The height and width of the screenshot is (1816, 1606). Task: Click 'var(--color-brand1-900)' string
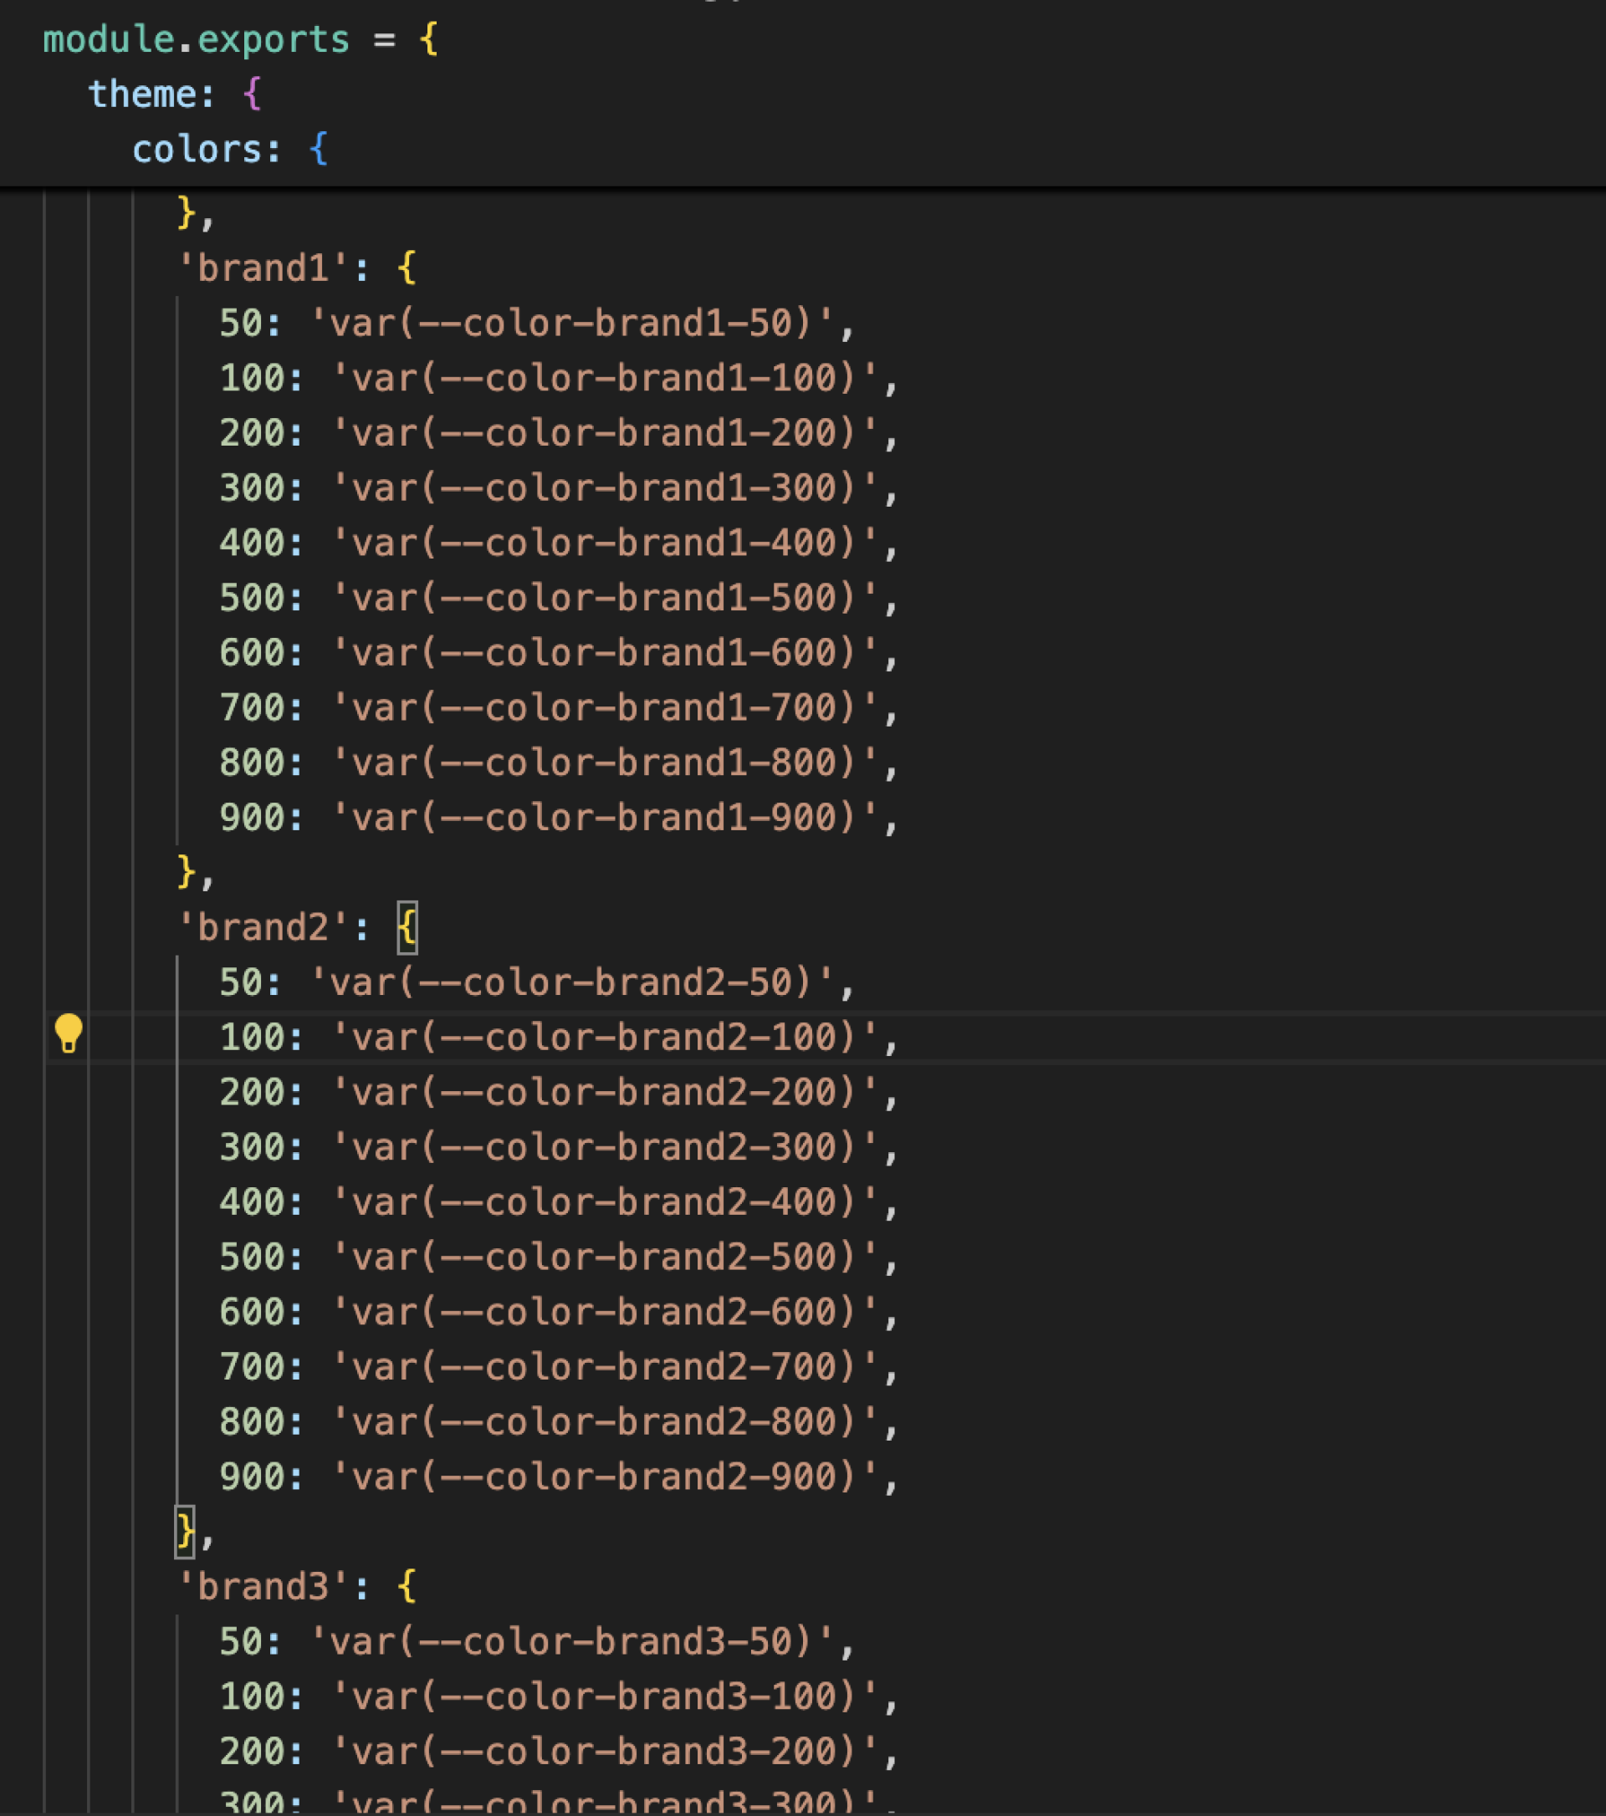click(x=605, y=818)
